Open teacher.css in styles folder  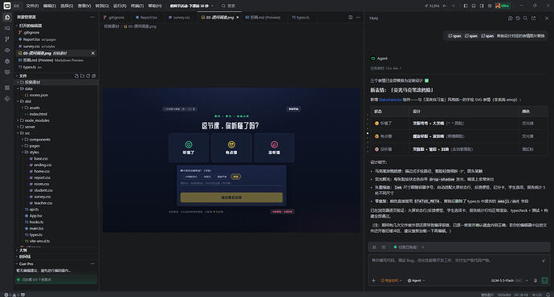click(41, 203)
